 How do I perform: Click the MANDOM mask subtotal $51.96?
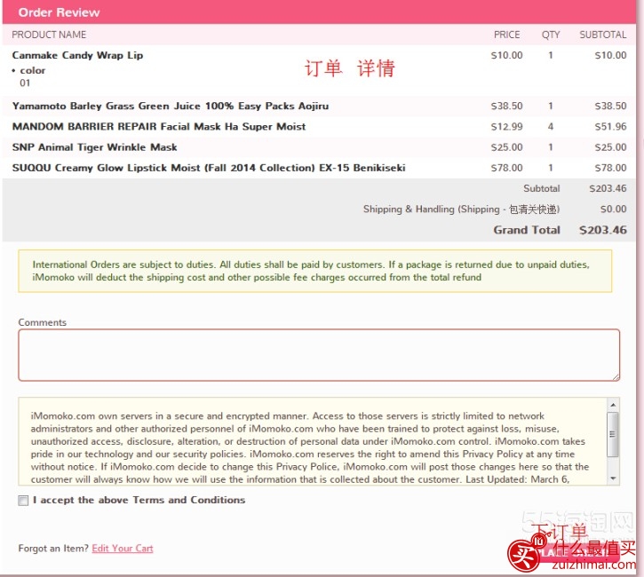611,127
